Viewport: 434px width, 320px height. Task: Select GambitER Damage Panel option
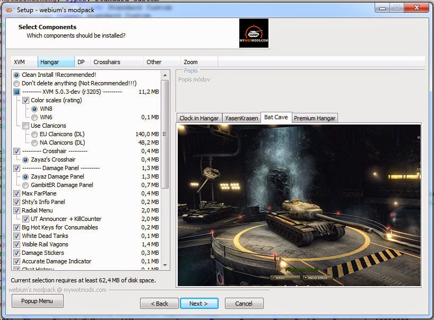click(x=26, y=185)
